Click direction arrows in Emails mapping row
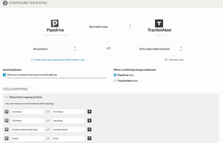Image resolution: width=223 pixels, height=143 pixels. [x=48, y=138]
